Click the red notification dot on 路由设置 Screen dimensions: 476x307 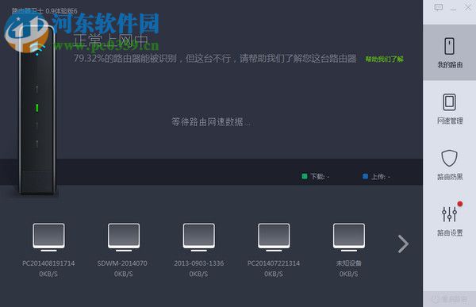460,204
